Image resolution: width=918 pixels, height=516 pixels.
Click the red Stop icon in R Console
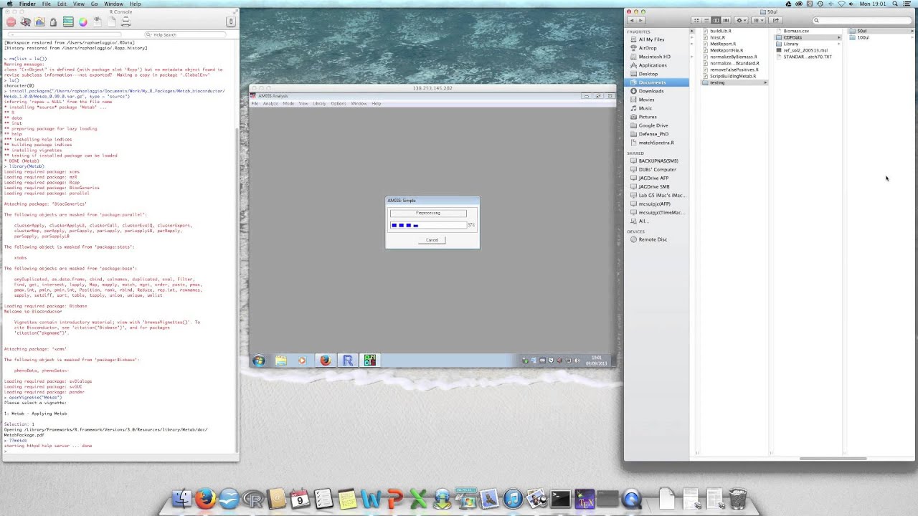click(11, 22)
